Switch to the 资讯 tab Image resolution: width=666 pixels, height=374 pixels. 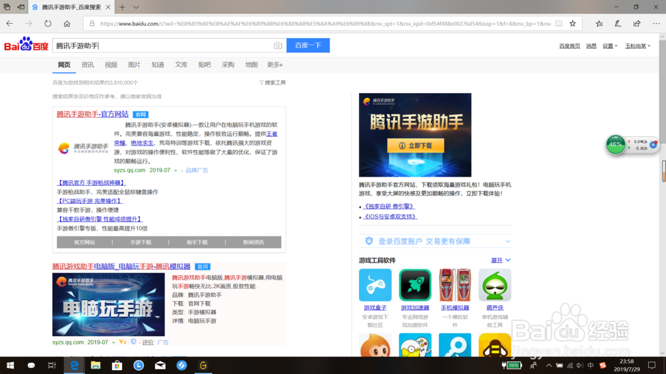(87, 65)
